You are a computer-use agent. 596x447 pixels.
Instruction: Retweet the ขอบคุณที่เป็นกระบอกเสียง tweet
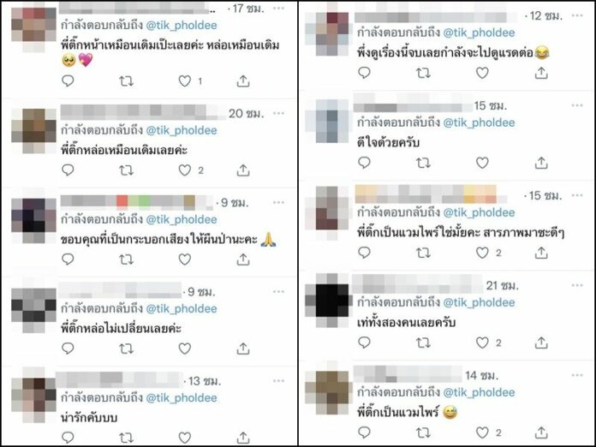(126, 259)
